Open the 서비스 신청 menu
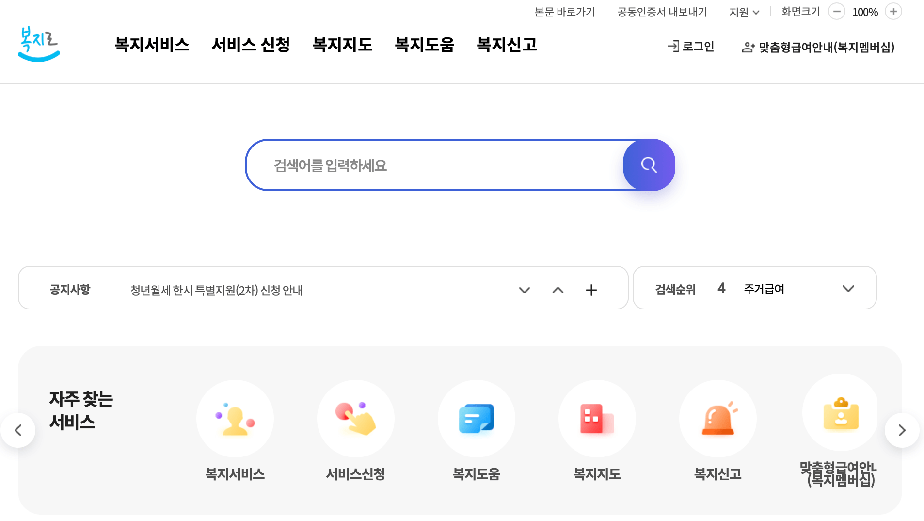 pos(251,45)
